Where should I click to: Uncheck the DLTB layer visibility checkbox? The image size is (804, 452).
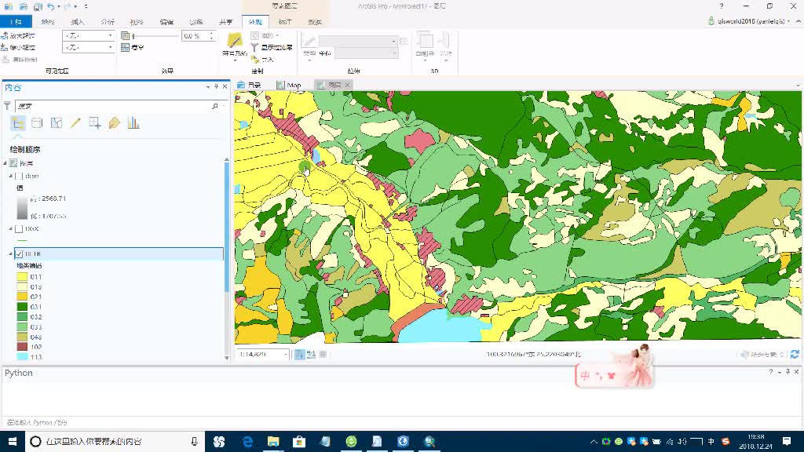18,254
